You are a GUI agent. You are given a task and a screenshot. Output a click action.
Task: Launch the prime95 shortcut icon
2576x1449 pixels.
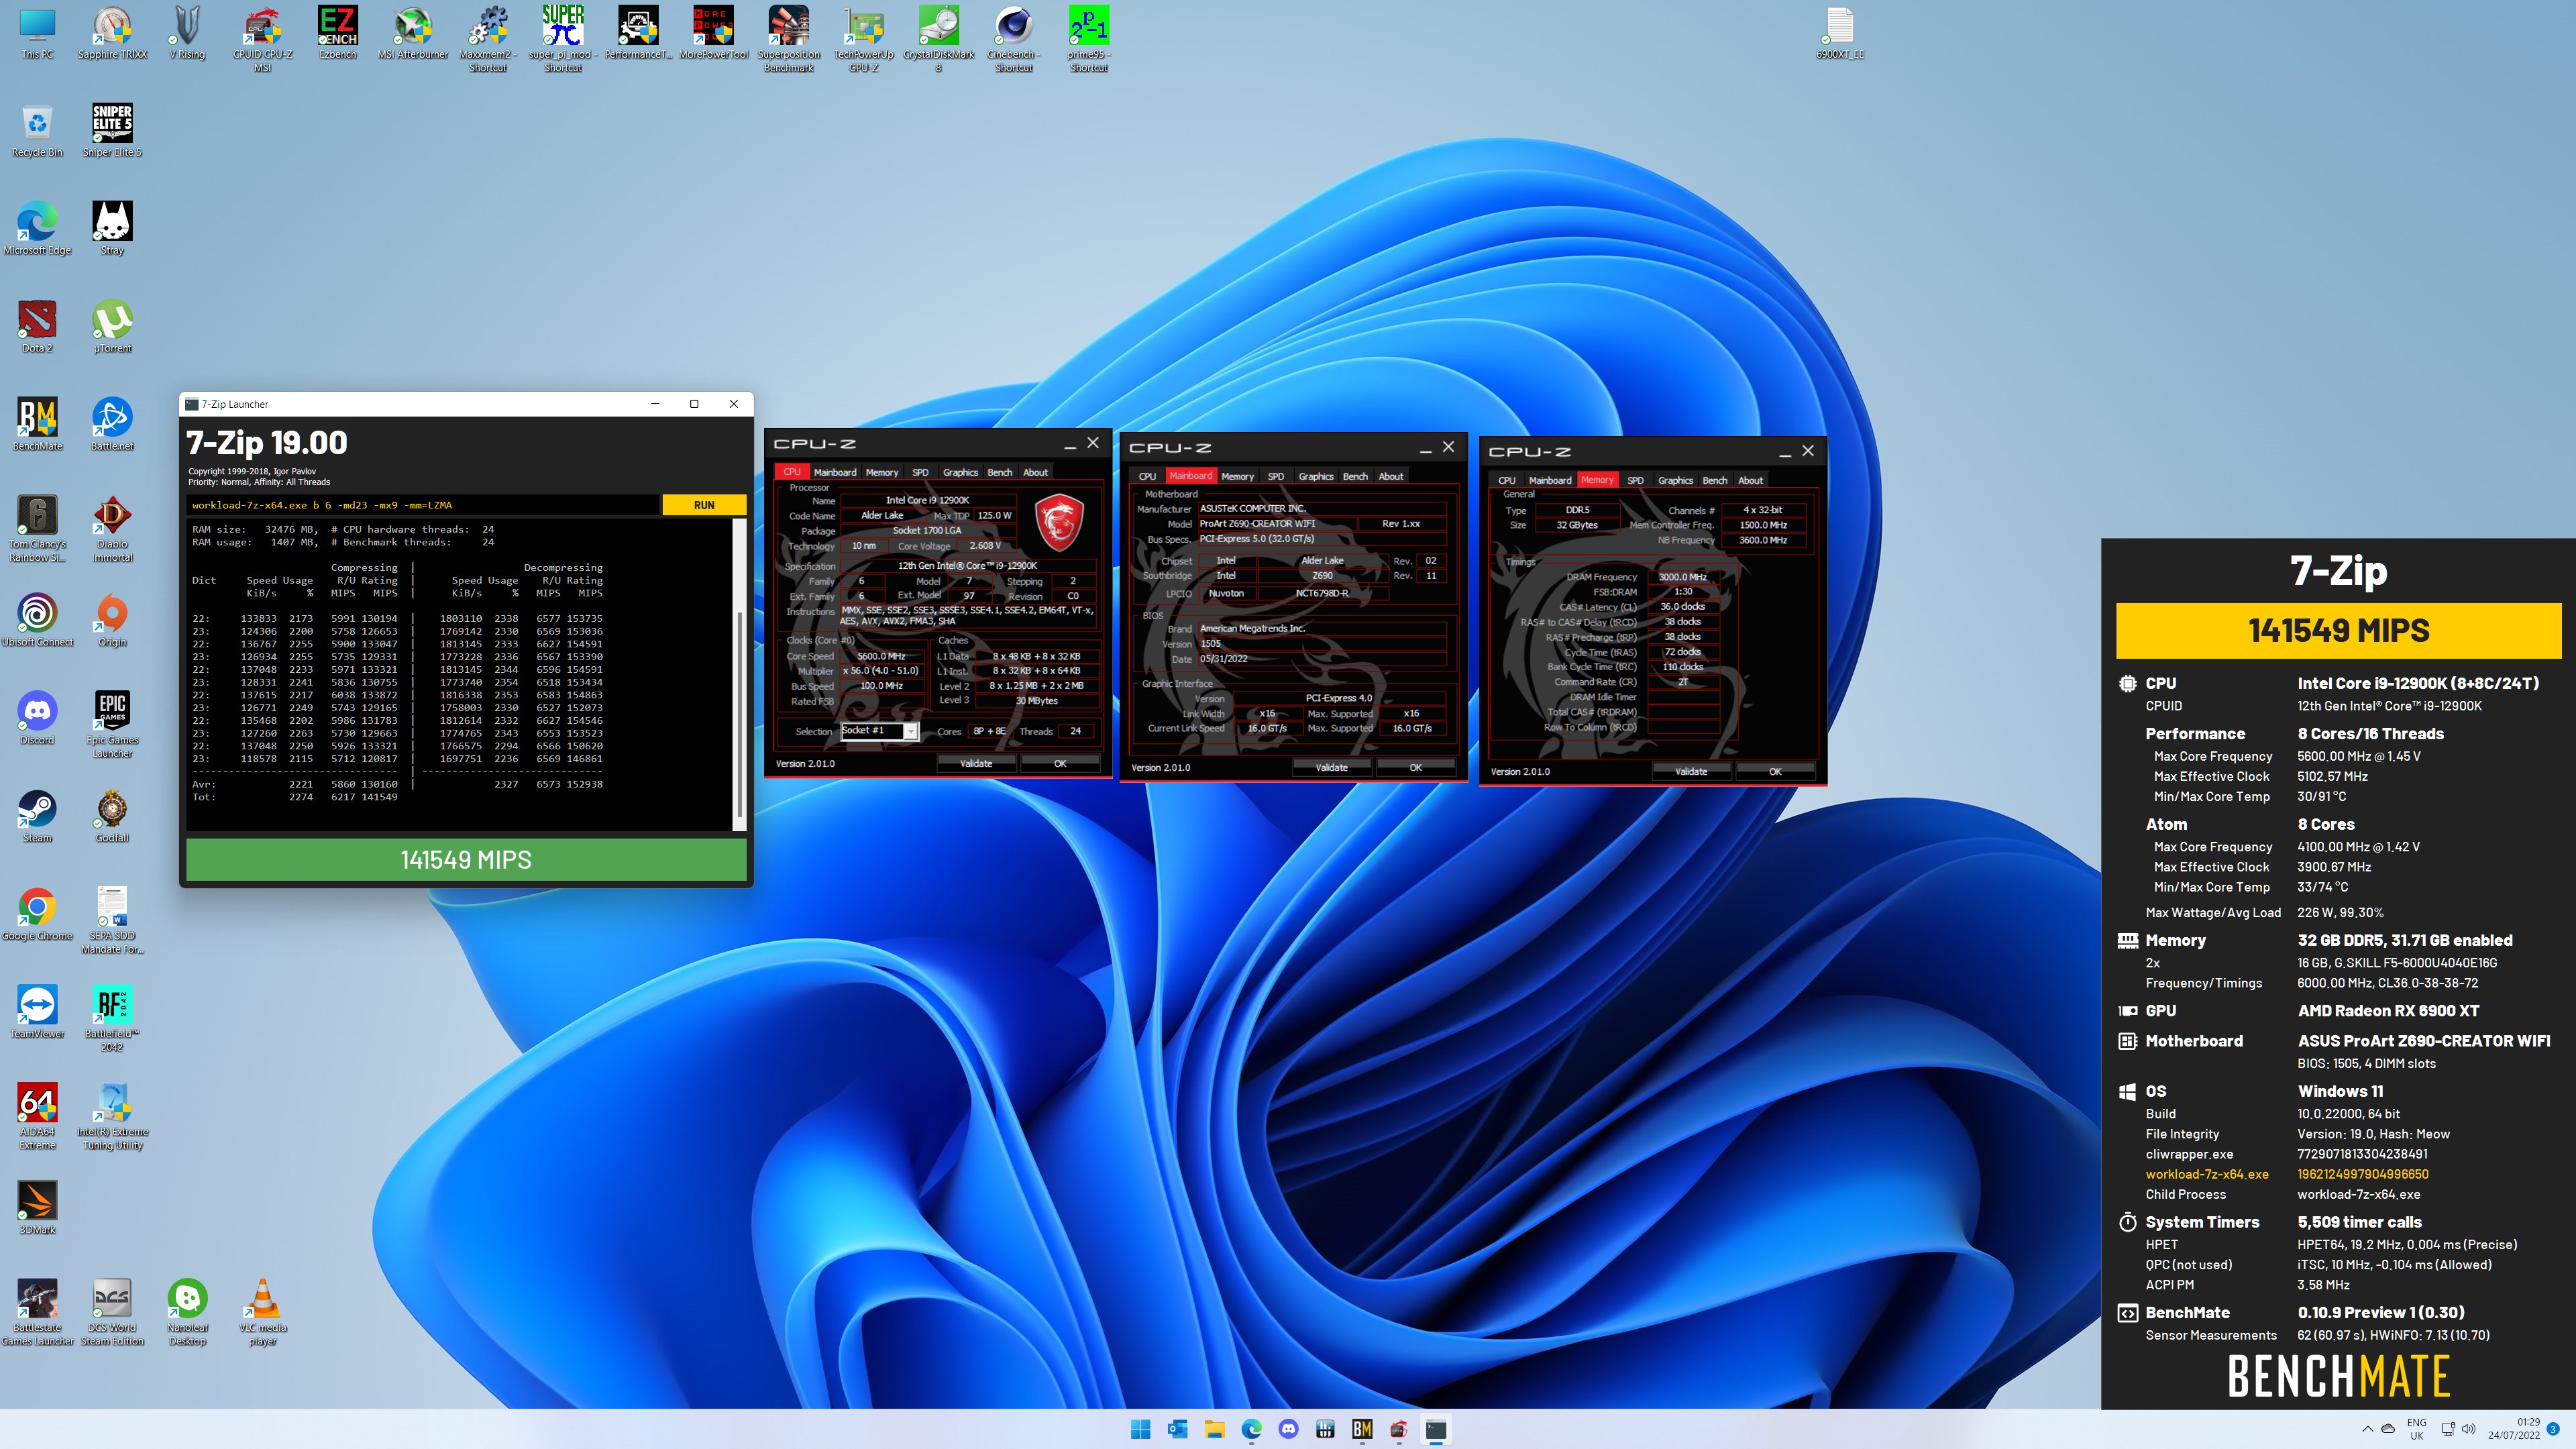point(1089,38)
